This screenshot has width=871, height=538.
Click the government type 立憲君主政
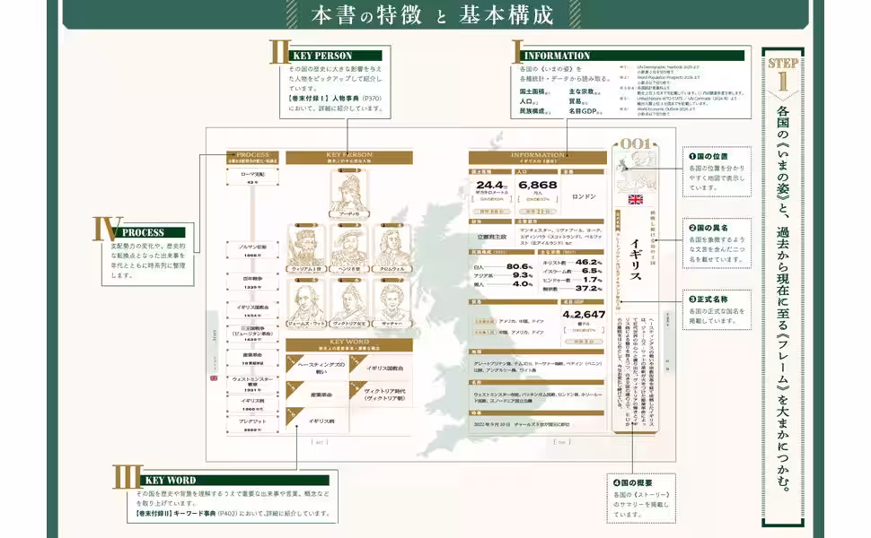492,237
